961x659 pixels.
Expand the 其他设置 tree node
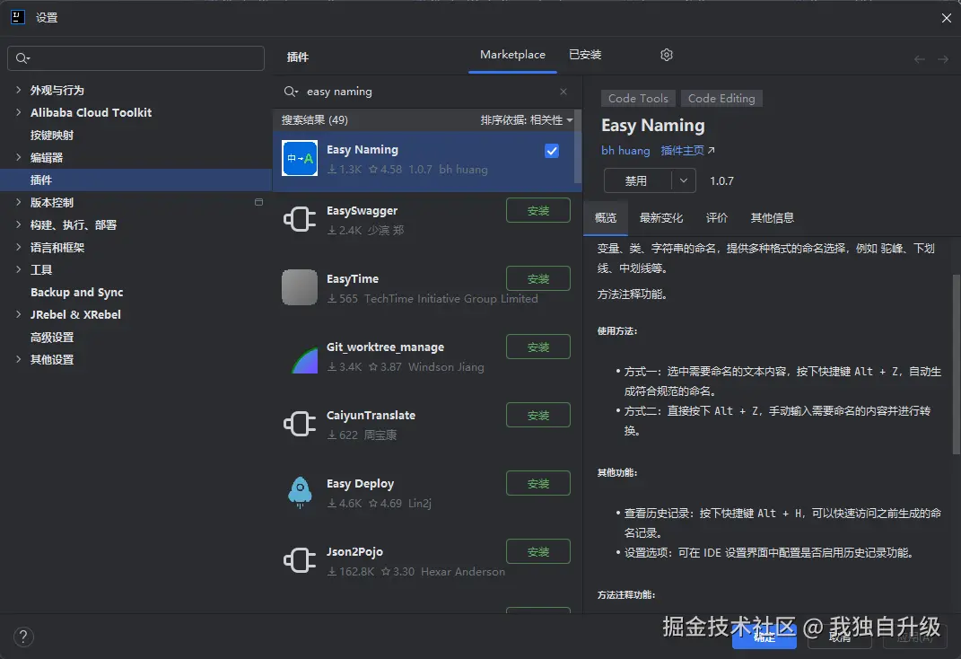(x=18, y=359)
